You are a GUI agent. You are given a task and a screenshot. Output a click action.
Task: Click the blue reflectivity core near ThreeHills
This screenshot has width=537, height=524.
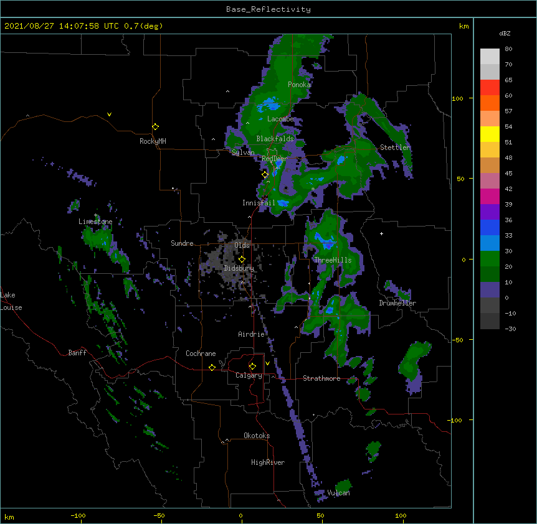324,240
